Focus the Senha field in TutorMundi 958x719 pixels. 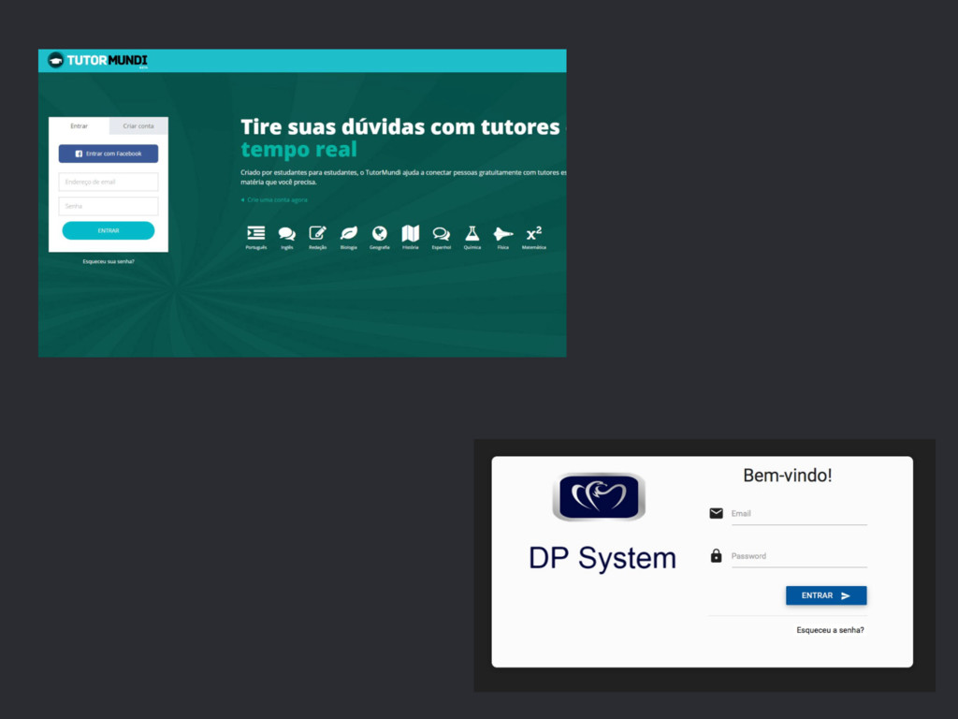point(109,206)
